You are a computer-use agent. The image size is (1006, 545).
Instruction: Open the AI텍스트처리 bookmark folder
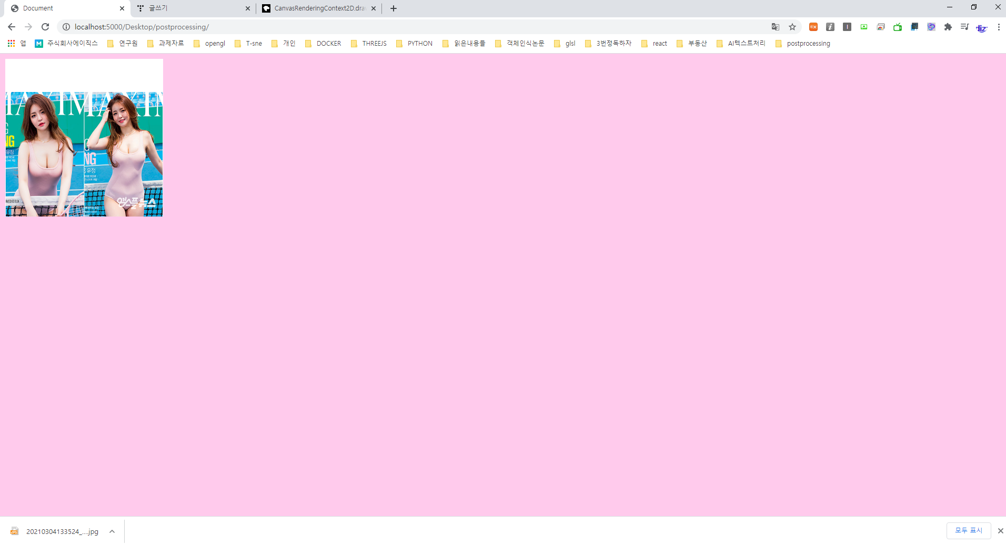(741, 44)
